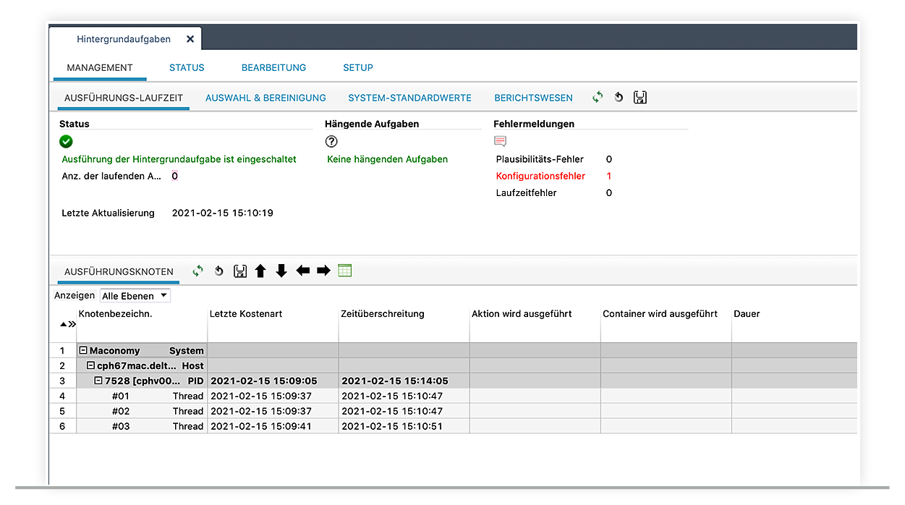Select the down arrow icon in the Ausführungsknoten toolbar
This screenshot has height=505, width=905.
click(281, 271)
